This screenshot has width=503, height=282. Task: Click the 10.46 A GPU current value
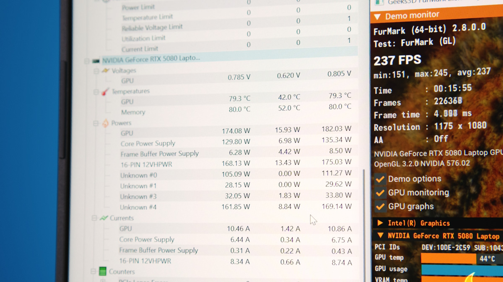[238, 229]
